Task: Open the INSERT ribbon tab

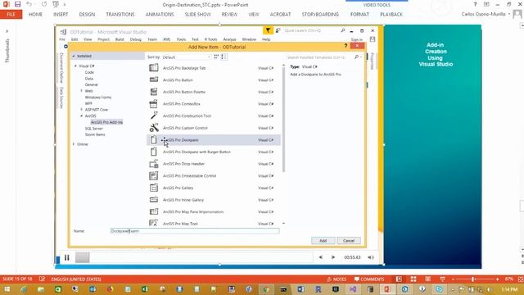Action: click(61, 15)
